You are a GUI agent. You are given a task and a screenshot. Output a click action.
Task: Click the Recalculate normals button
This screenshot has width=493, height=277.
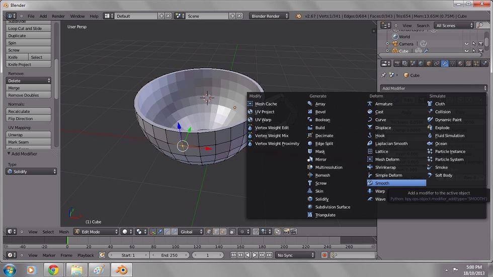point(28,112)
